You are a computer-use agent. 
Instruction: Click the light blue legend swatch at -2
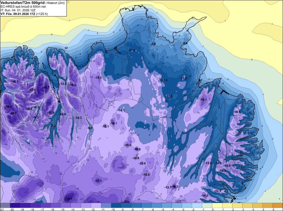tap(197, 205)
